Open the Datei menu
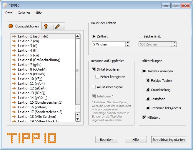The height and width of the screenshot is (150, 193). [x=9, y=13]
